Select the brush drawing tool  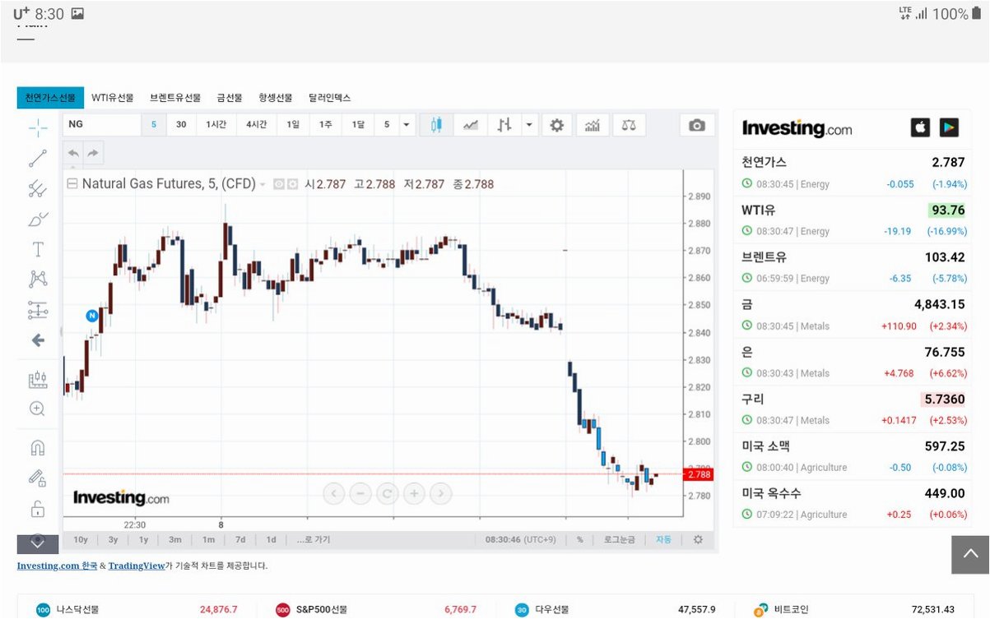point(38,219)
